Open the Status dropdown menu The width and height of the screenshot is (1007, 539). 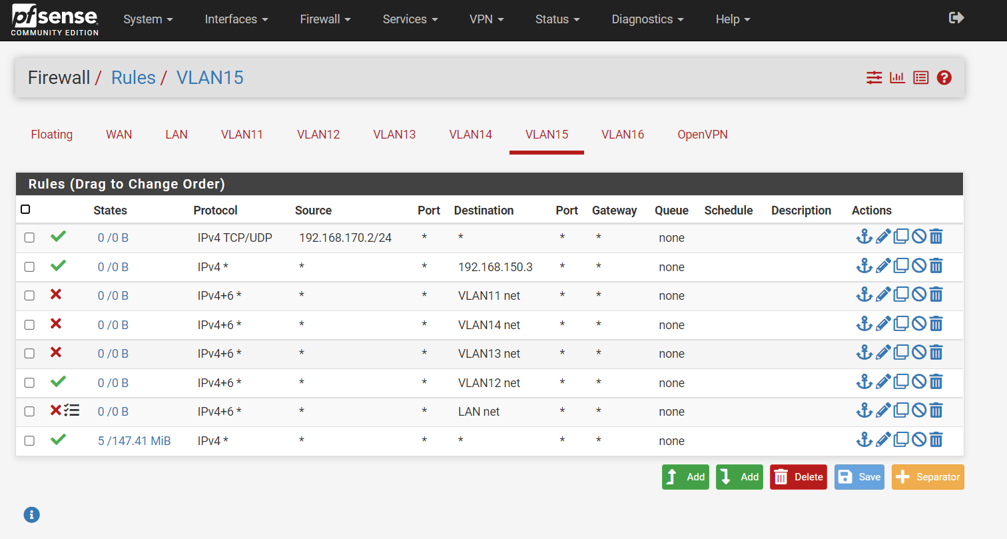pyautogui.click(x=557, y=19)
